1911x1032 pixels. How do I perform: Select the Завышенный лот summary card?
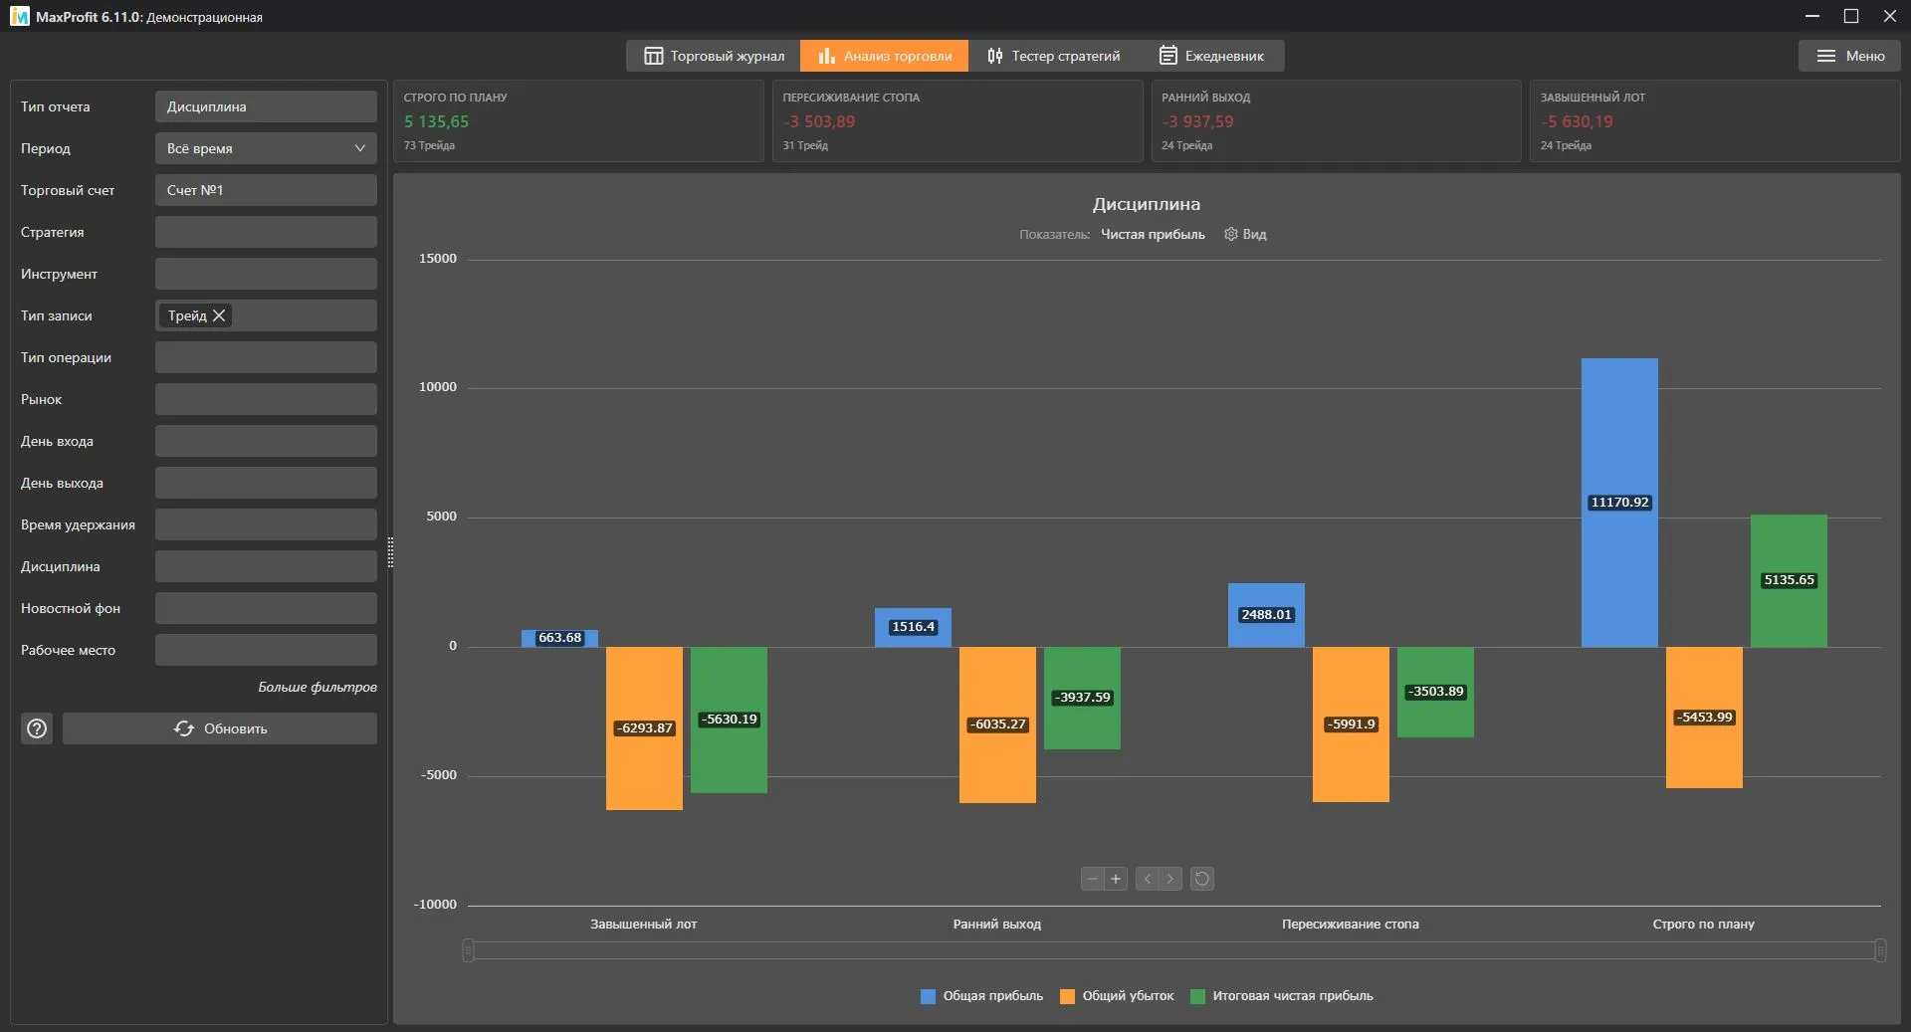pyautogui.click(x=1715, y=121)
